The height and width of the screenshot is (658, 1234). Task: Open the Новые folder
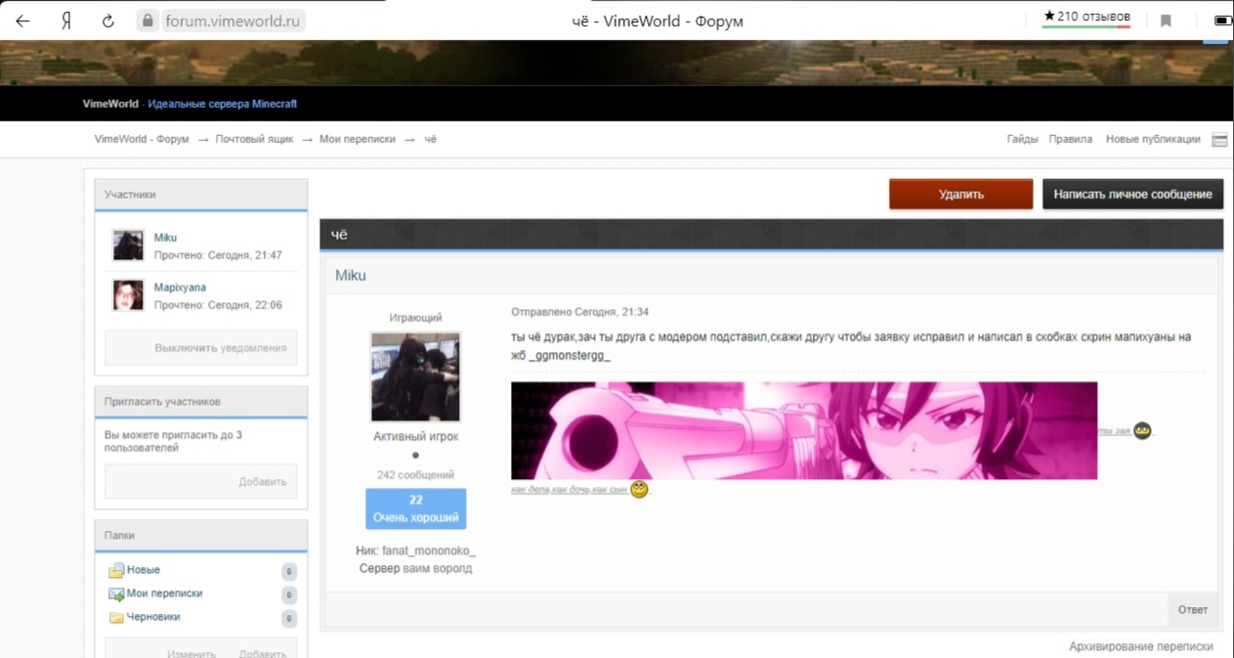pos(143,570)
